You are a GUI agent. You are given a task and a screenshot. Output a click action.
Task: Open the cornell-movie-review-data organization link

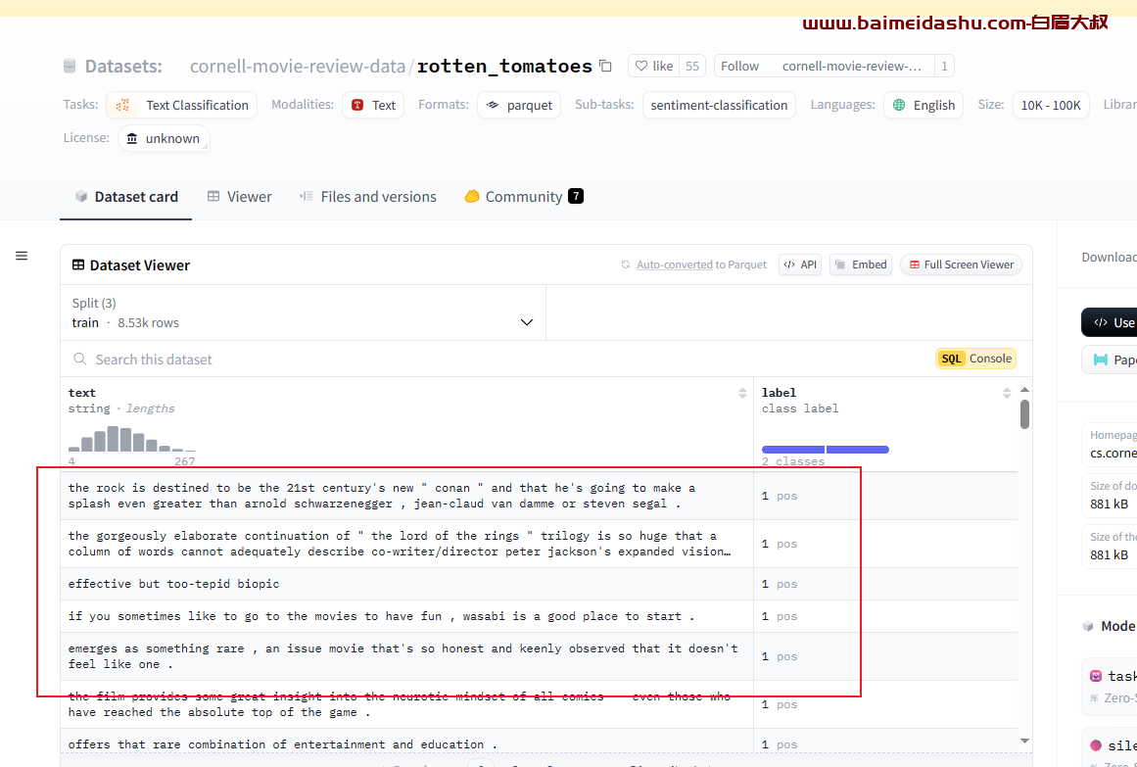point(298,66)
